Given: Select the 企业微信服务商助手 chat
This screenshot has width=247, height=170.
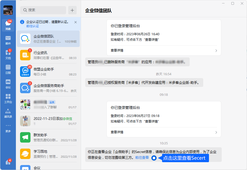Looking at the screenshot, I should (48, 88).
